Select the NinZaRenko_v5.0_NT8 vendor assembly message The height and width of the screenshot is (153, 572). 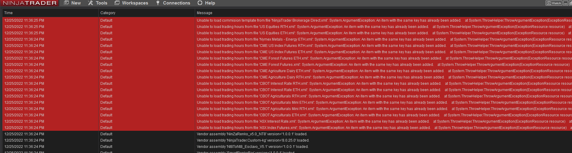(x=252, y=134)
